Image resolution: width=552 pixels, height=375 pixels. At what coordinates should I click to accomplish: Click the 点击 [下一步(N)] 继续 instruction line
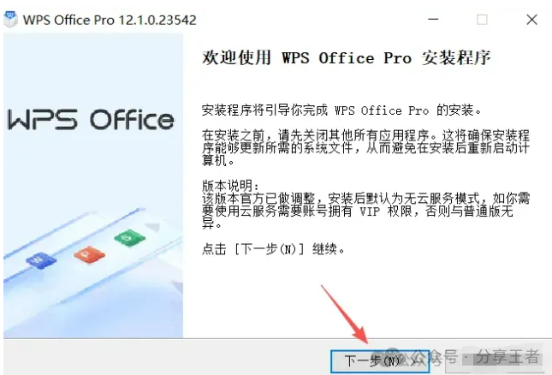point(273,249)
